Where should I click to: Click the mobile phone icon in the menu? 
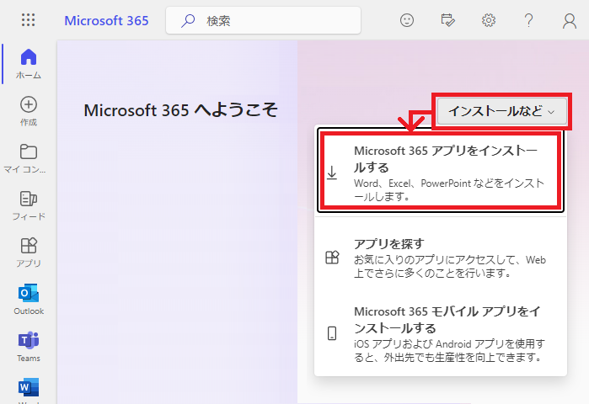(x=332, y=333)
